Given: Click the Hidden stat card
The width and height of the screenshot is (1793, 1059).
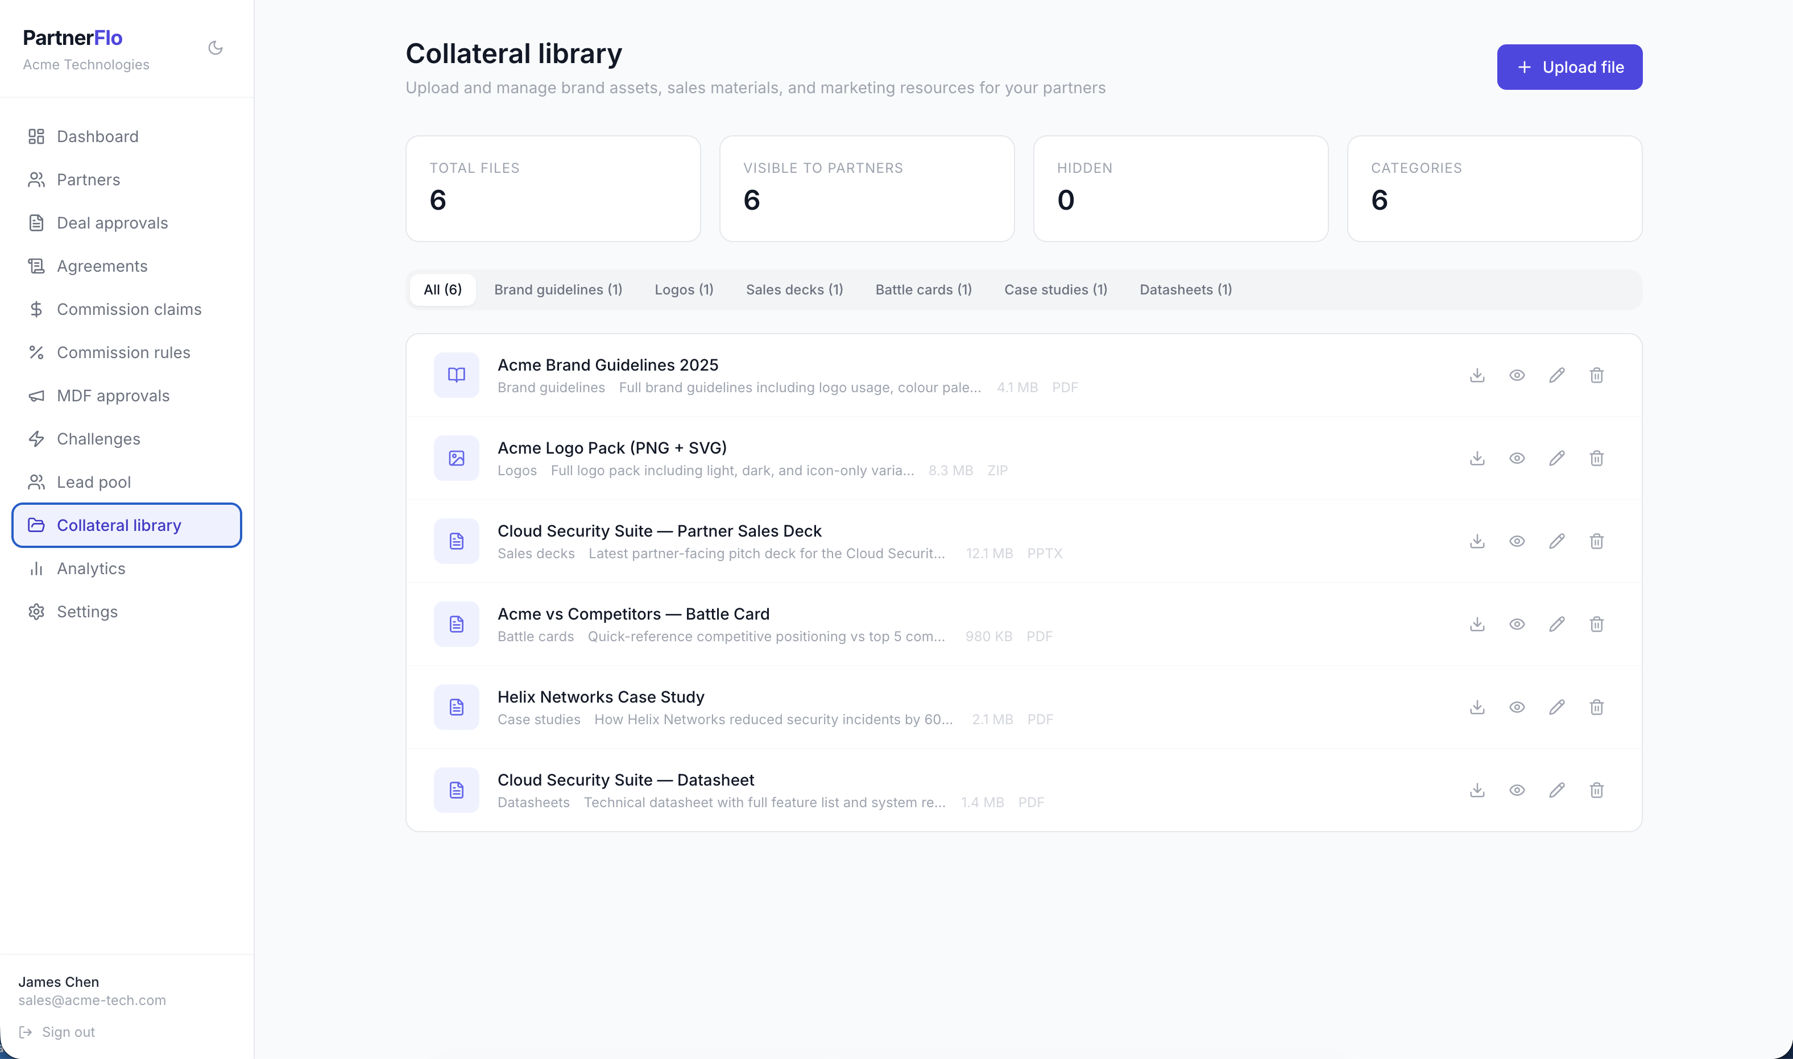Looking at the screenshot, I should 1181,189.
